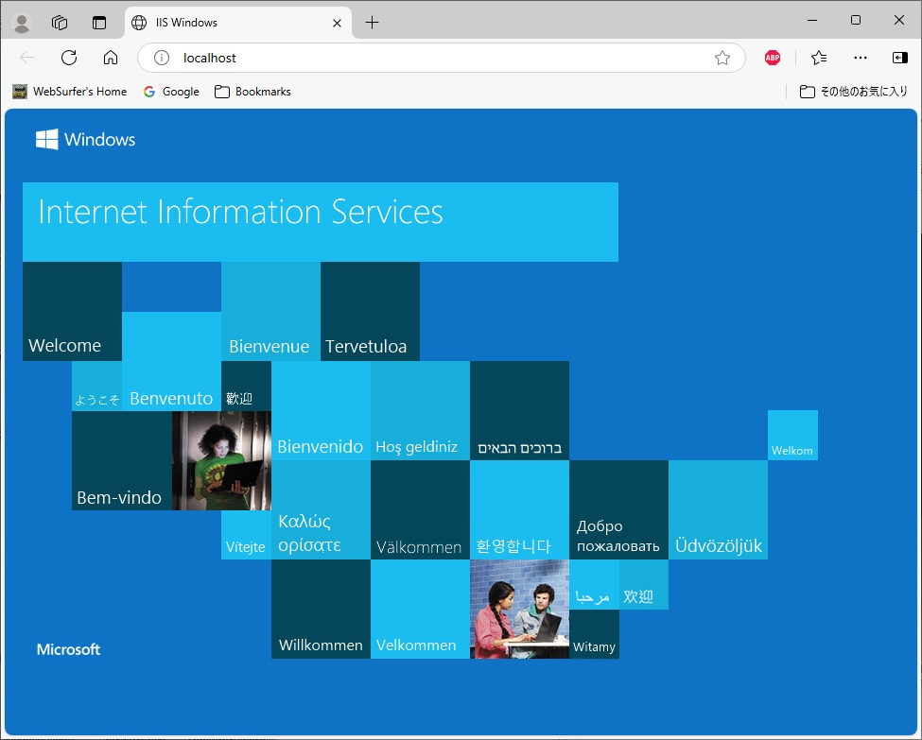Select the IIS Windows tab

tap(238, 23)
